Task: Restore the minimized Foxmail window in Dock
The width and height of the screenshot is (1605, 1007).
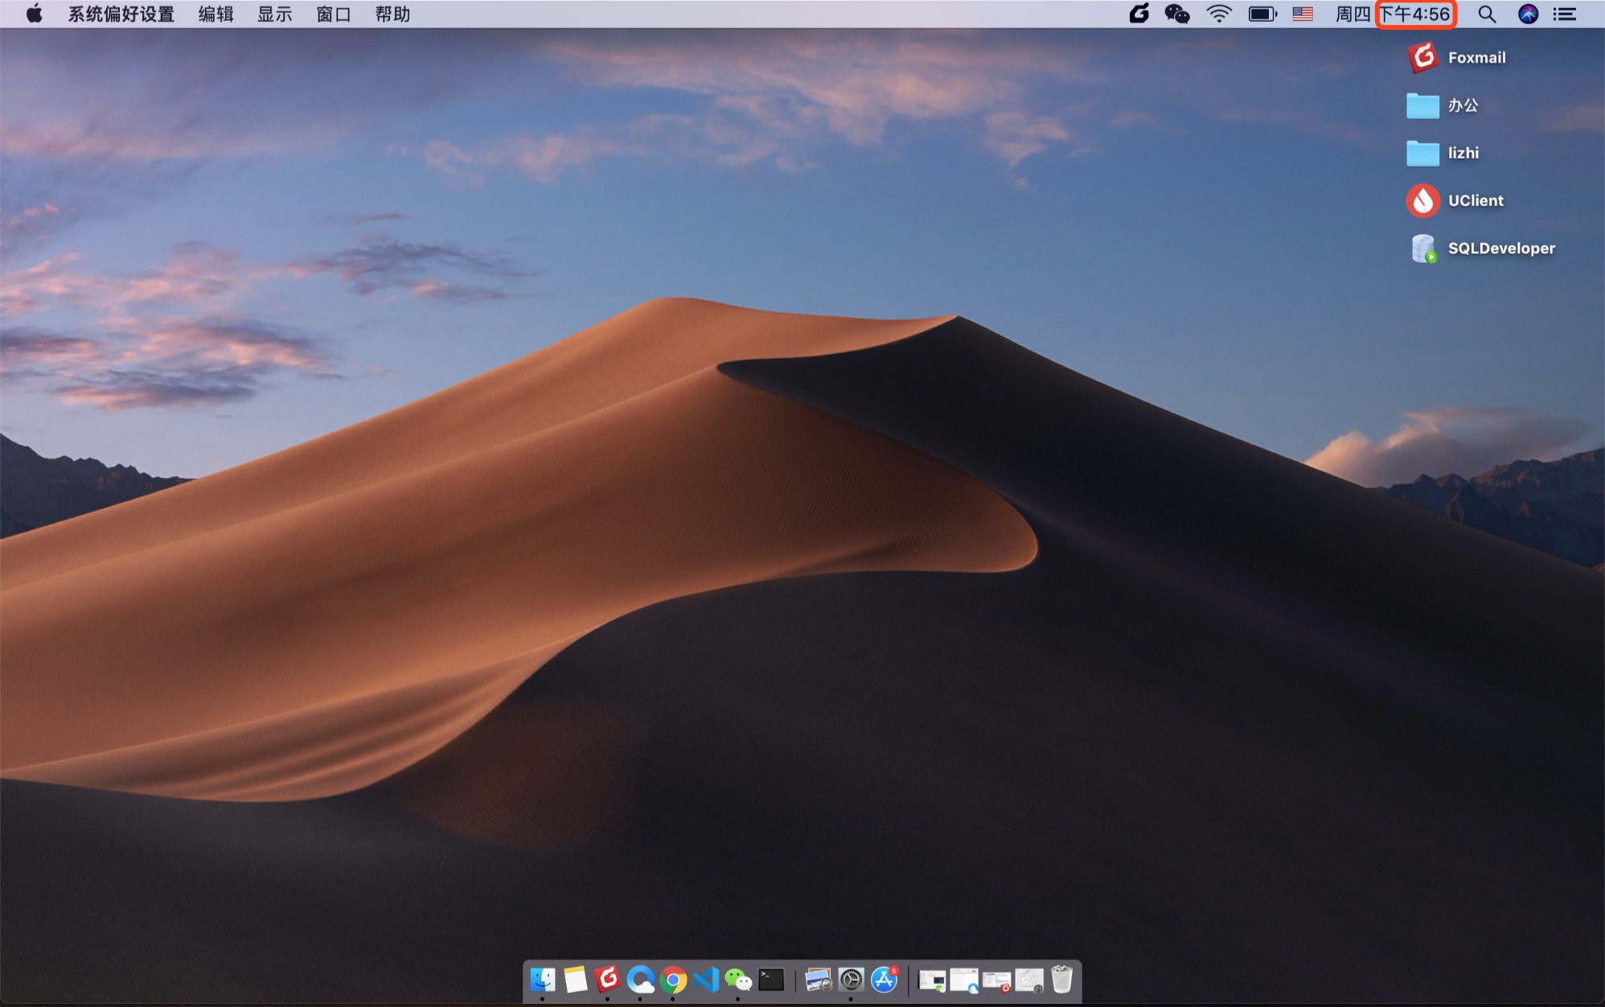Action: (x=996, y=981)
